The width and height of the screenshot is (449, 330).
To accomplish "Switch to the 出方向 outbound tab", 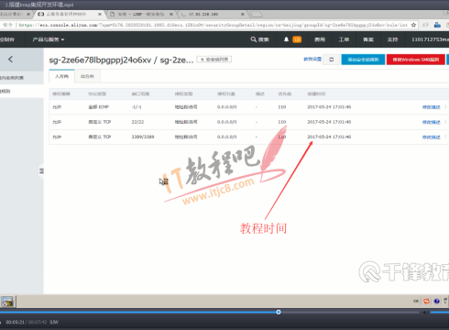I will click(x=87, y=76).
